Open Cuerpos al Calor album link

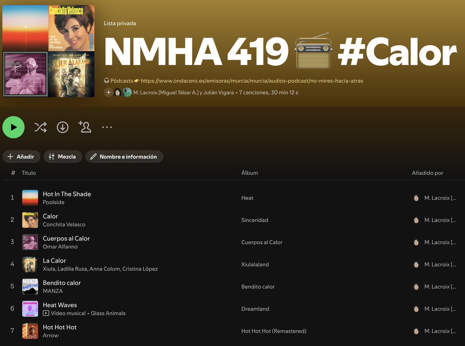[262, 242]
